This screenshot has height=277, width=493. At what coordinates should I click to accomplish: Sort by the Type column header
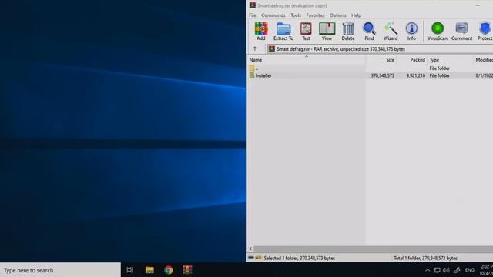[x=450, y=60]
